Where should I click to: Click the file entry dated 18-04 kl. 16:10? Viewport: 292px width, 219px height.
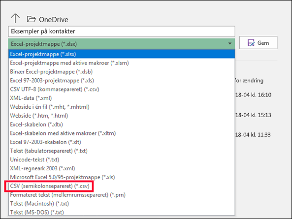[x=253, y=95]
